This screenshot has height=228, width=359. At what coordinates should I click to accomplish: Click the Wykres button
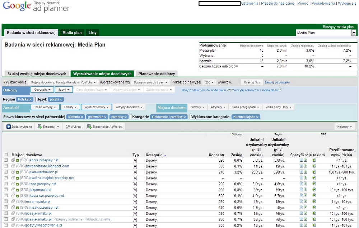click(73, 127)
